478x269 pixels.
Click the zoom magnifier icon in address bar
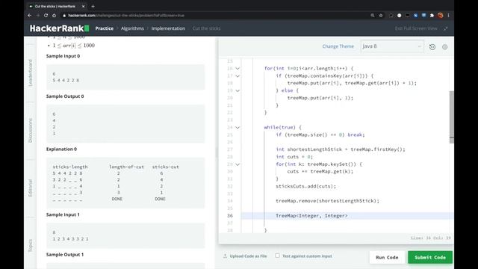pyautogui.click(x=373, y=15)
